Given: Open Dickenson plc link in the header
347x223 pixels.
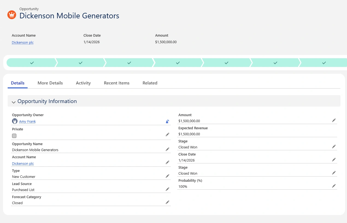Looking at the screenshot, I should point(23,43).
